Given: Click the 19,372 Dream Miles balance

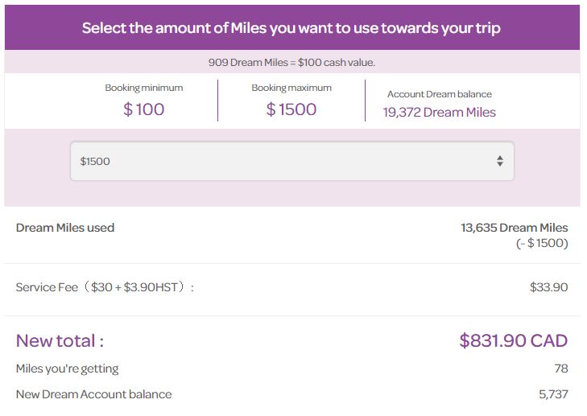Looking at the screenshot, I should tap(439, 113).
